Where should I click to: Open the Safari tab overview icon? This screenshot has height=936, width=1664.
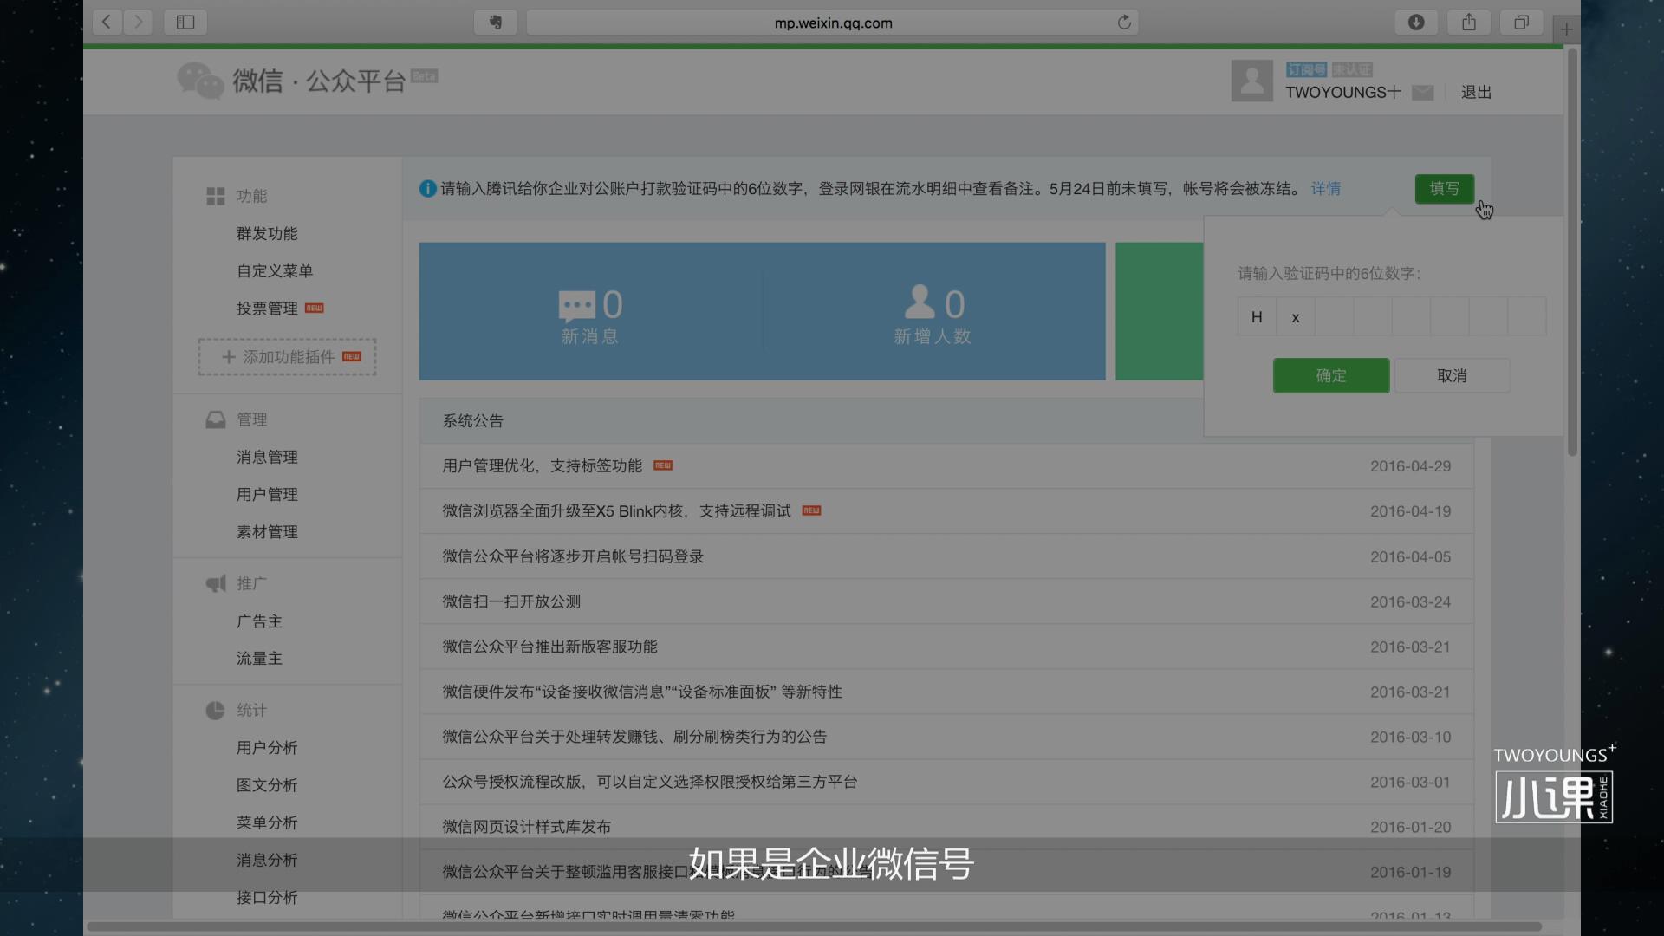pyautogui.click(x=1521, y=22)
